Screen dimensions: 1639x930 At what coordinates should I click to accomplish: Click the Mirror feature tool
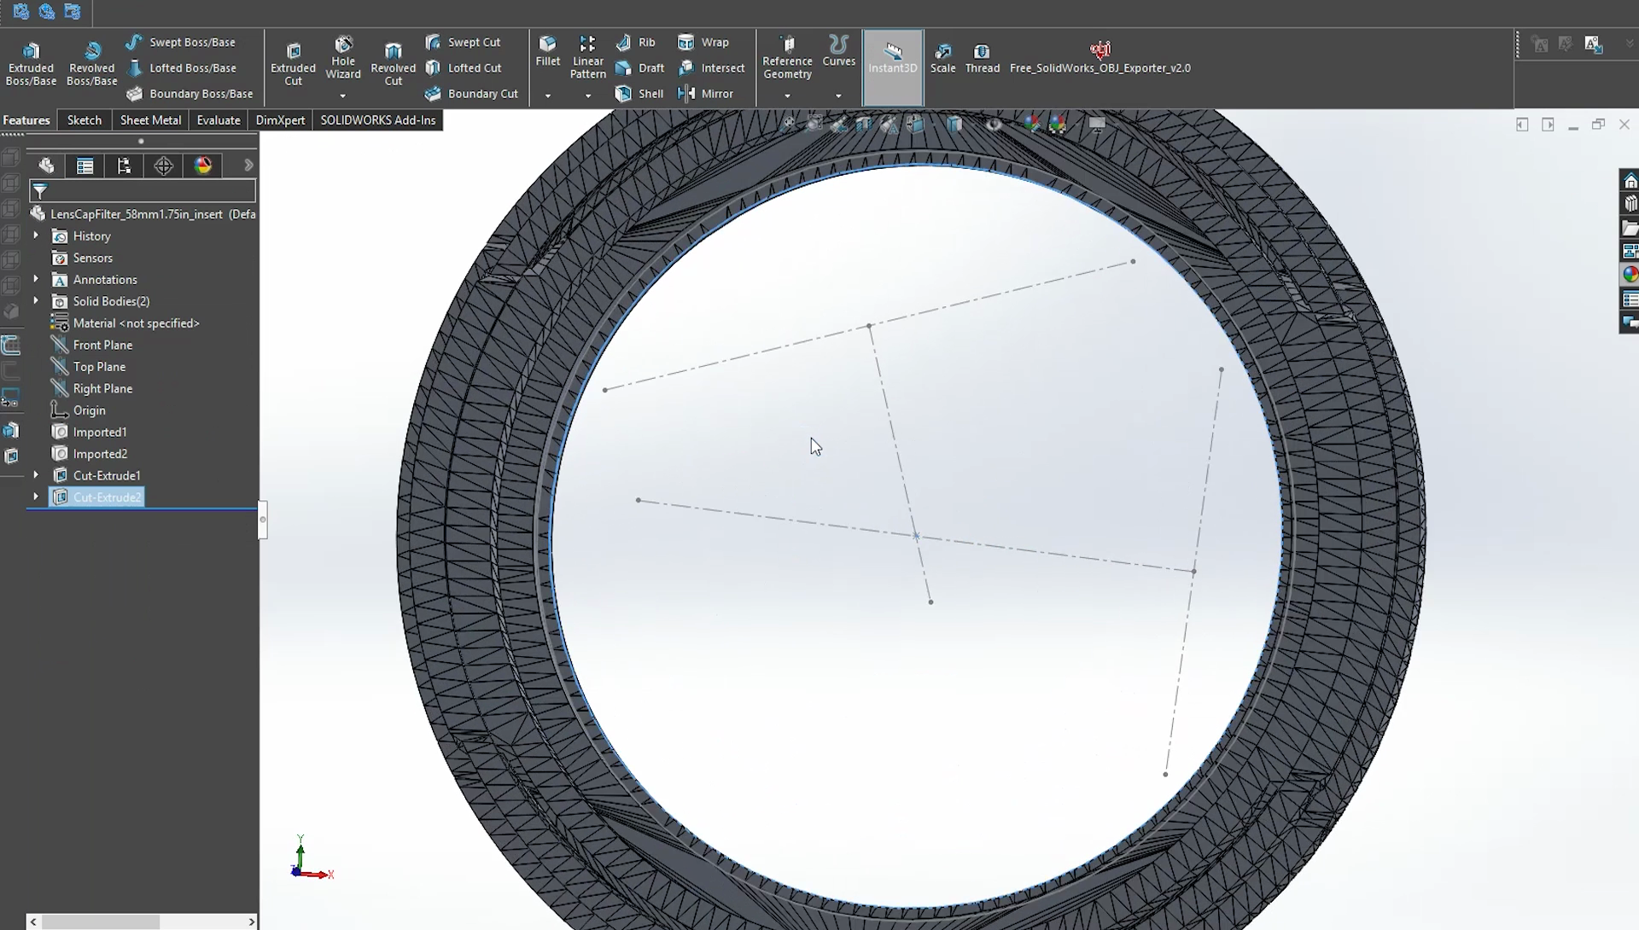click(705, 94)
